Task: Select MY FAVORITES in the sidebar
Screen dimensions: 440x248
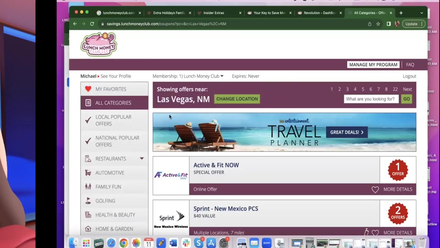Action: tap(114, 89)
